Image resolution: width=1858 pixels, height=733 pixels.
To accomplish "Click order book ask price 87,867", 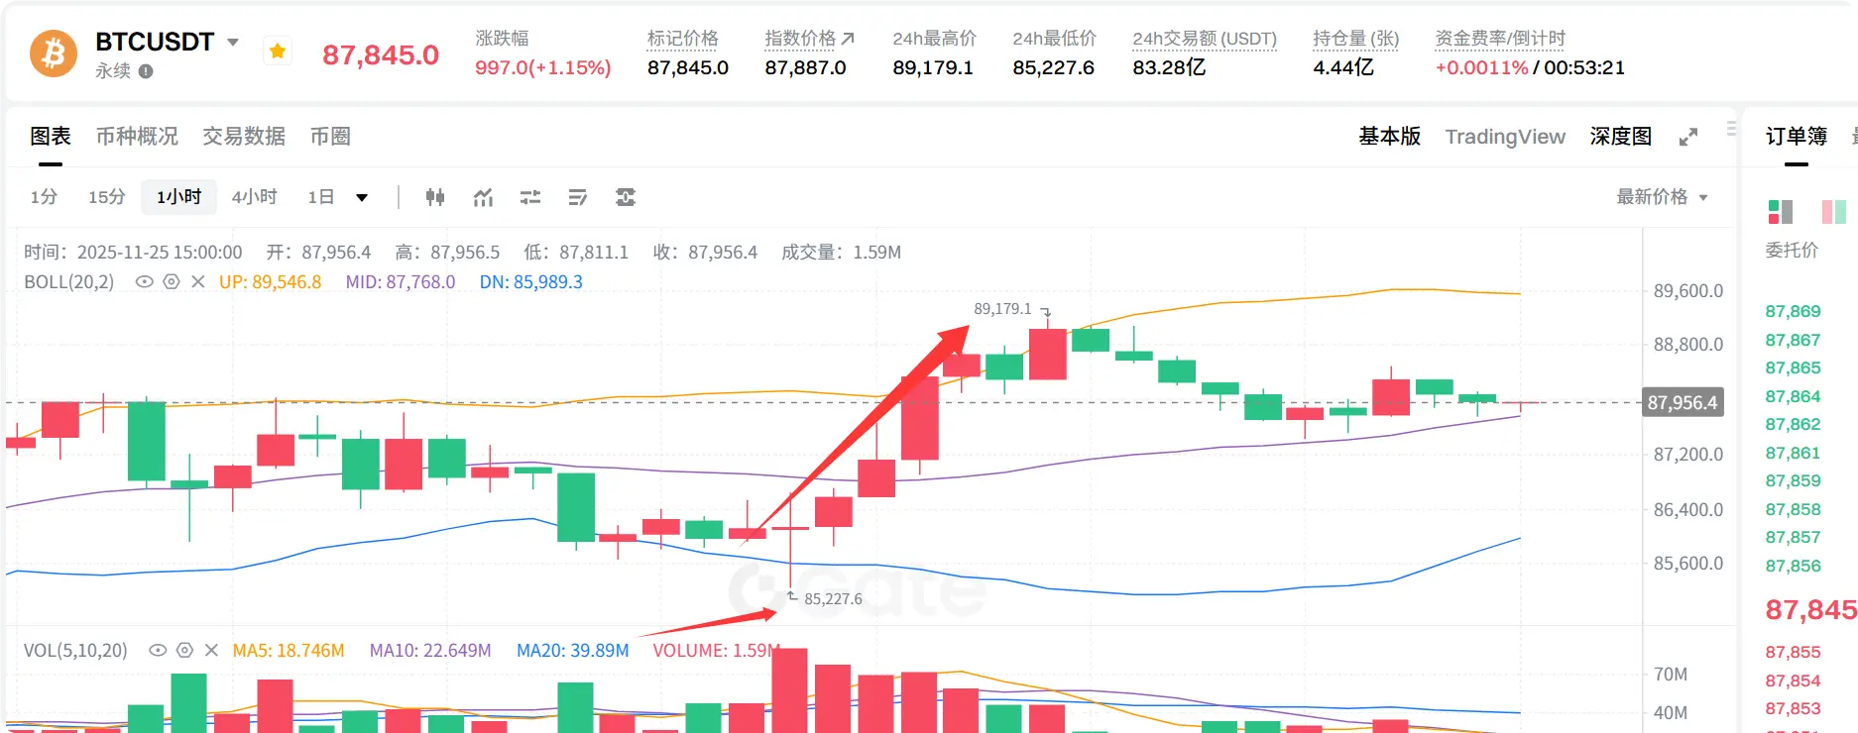I will click(1793, 340).
